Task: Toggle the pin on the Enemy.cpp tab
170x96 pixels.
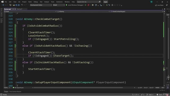Action: [13, 9]
